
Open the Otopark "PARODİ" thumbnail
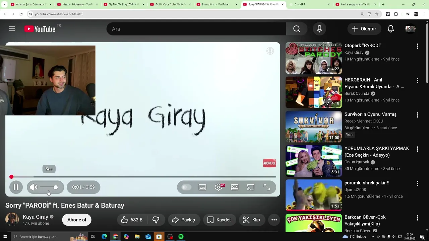coord(314,58)
